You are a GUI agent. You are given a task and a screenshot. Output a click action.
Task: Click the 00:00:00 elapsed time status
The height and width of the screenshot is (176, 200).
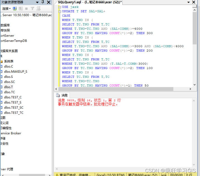pos(176,175)
